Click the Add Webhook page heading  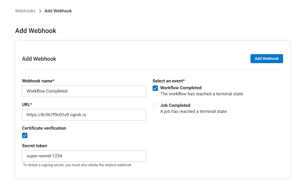tap(35, 31)
